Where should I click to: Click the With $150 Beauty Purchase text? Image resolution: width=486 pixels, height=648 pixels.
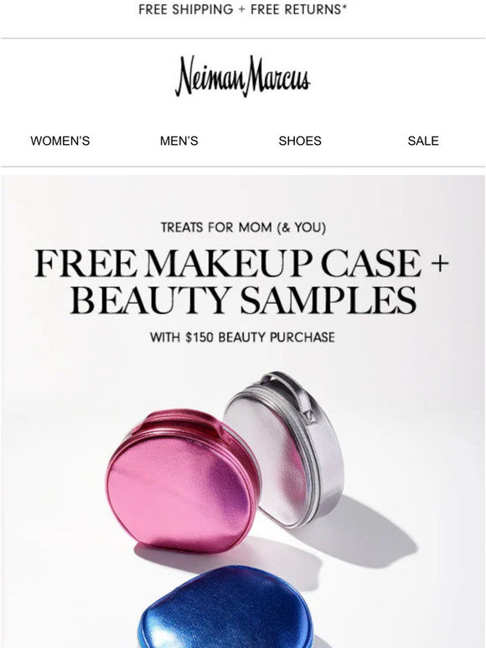tap(242, 337)
